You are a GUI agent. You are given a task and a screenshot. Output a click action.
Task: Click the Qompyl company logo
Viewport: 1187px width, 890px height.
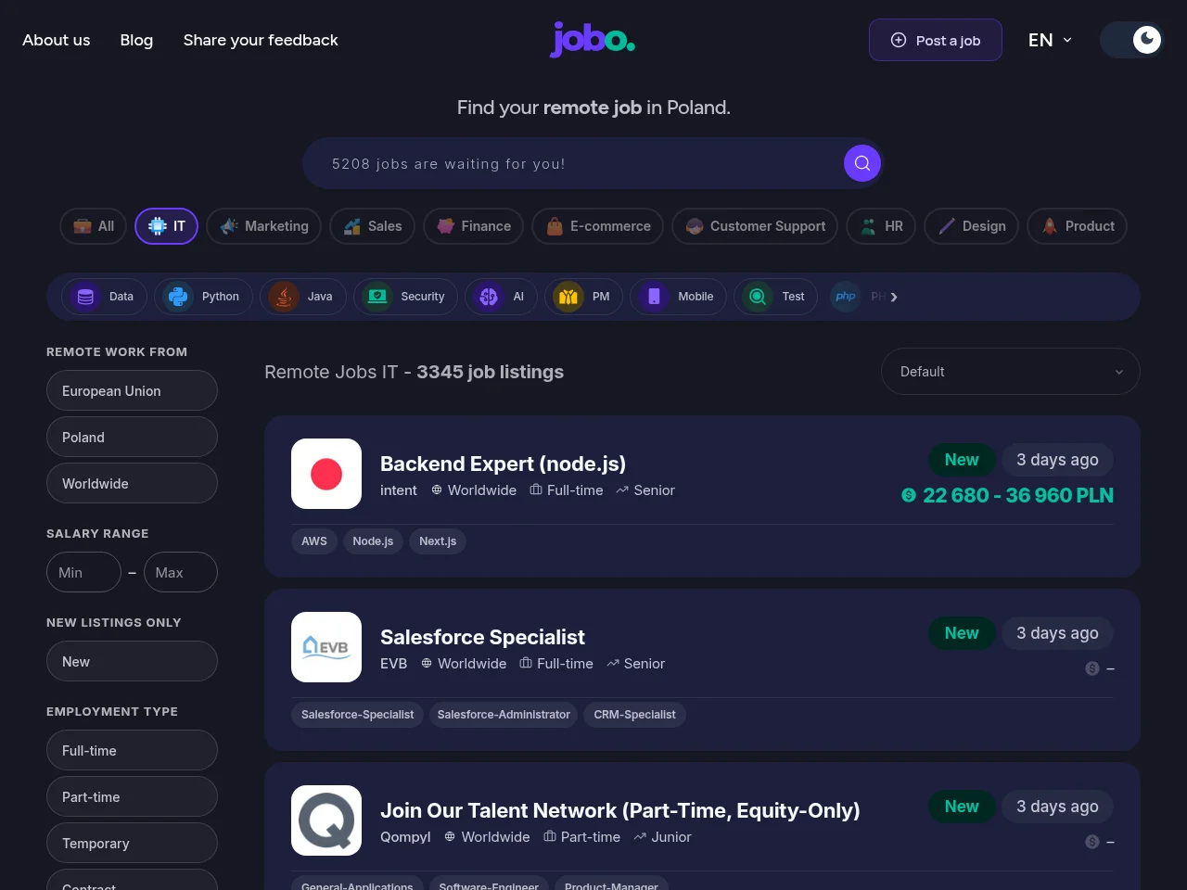326,820
